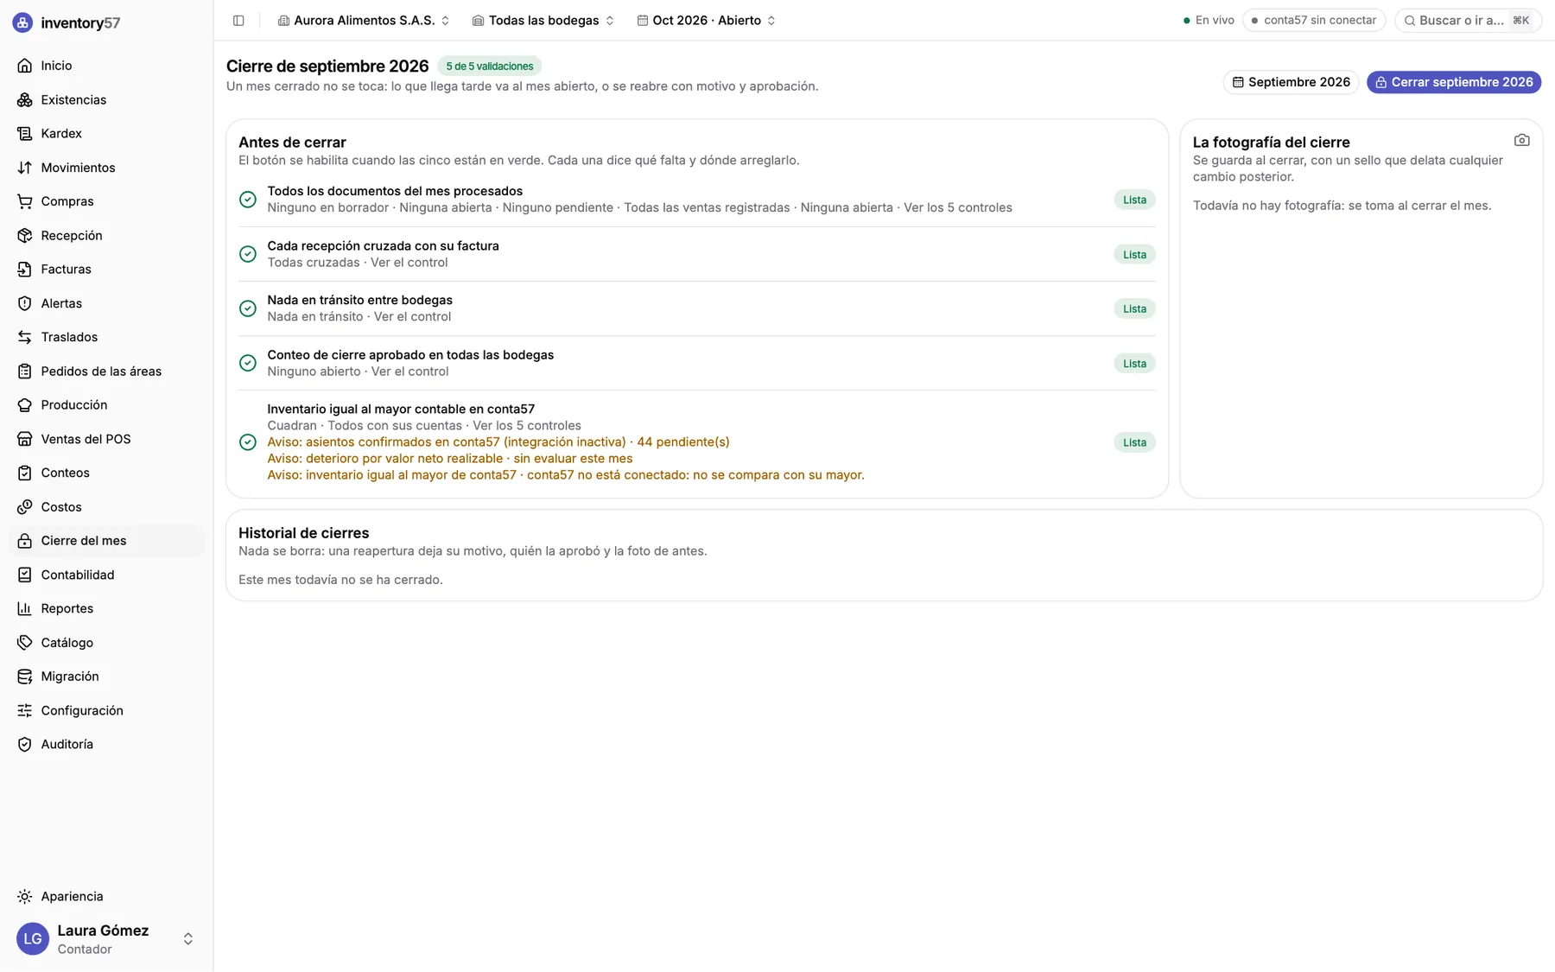Navigate to Catálogo in the sidebar
The image size is (1555, 972).
[106, 643]
